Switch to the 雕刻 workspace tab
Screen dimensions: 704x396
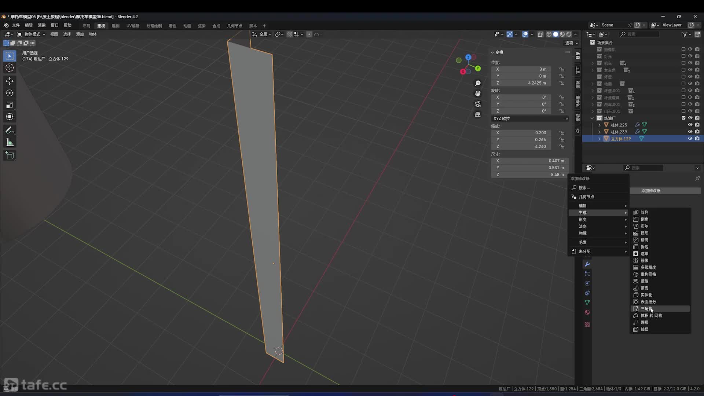click(x=115, y=26)
